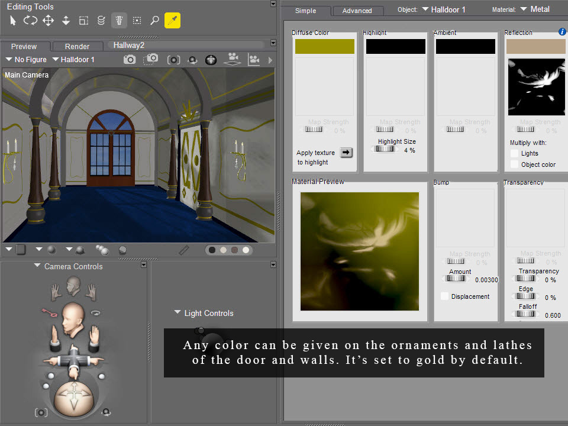The width and height of the screenshot is (568, 426).
Task: Select the Translate/Pull tool with four arrows
Action: 48,20
